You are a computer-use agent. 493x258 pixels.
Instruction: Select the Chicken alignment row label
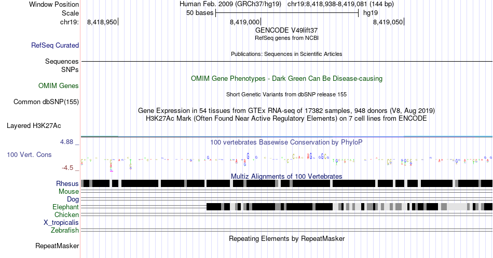click(x=66, y=214)
